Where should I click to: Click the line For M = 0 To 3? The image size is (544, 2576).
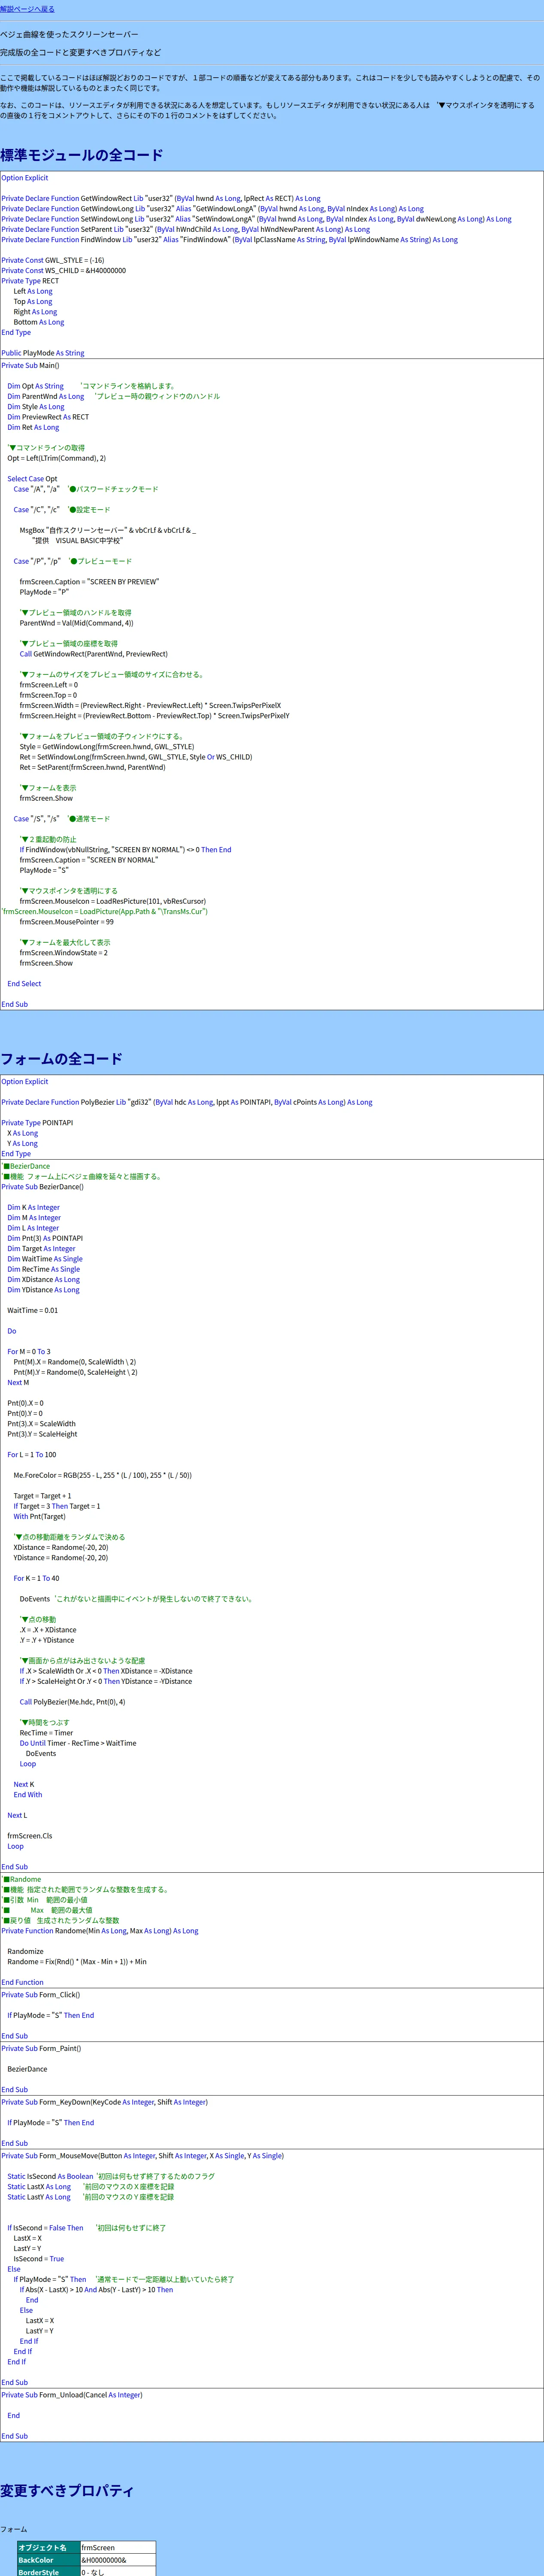pyautogui.click(x=29, y=1351)
